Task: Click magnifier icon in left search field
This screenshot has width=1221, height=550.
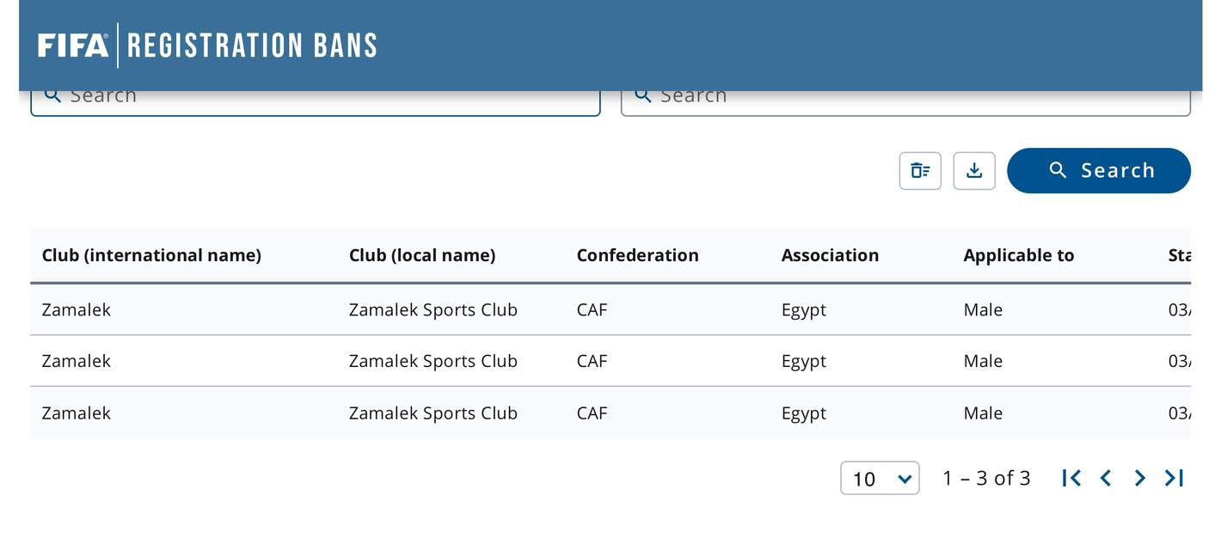Action: 52,95
